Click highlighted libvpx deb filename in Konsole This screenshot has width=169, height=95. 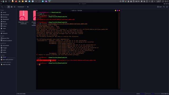(46, 60)
